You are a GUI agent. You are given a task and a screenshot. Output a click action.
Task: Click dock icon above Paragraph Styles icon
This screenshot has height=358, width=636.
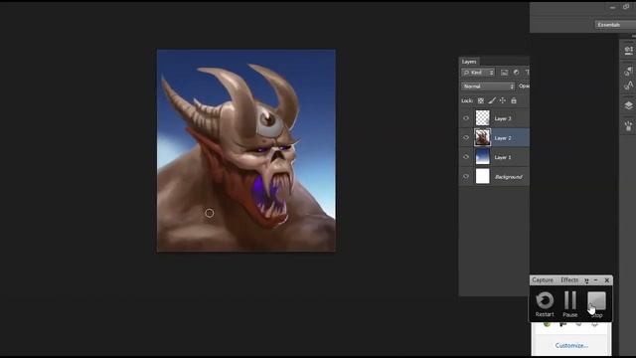[628, 51]
